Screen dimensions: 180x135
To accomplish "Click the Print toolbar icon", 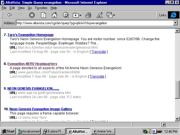I will click(88, 15).
